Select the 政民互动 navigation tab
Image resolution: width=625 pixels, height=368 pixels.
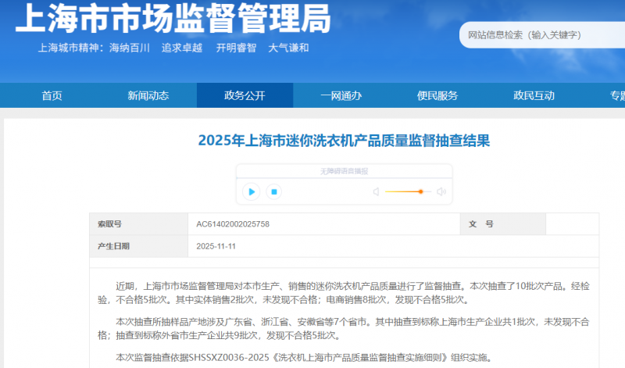(534, 95)
